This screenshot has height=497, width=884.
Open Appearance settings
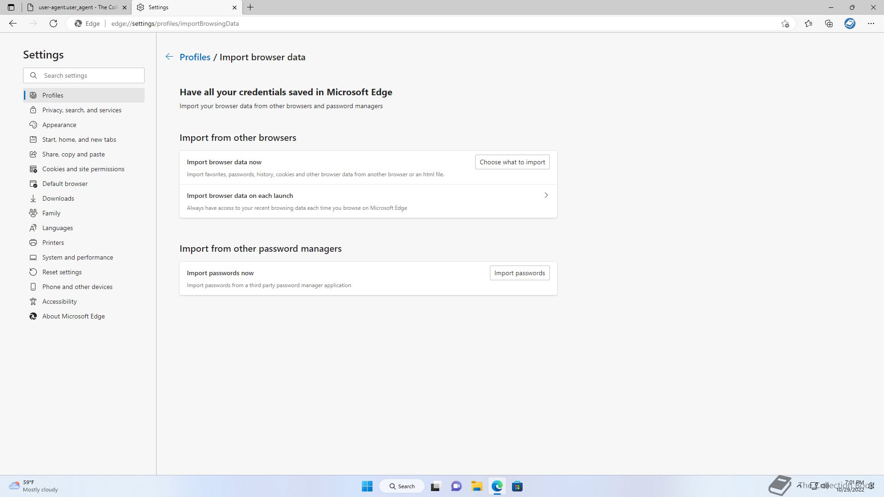pyautogui.click(x=84, y=125)
